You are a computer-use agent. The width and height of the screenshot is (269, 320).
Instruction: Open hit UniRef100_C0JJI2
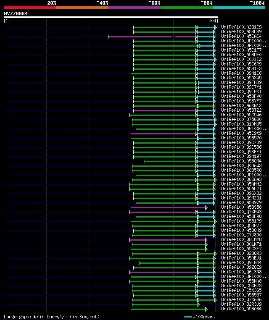coord(241,59)
